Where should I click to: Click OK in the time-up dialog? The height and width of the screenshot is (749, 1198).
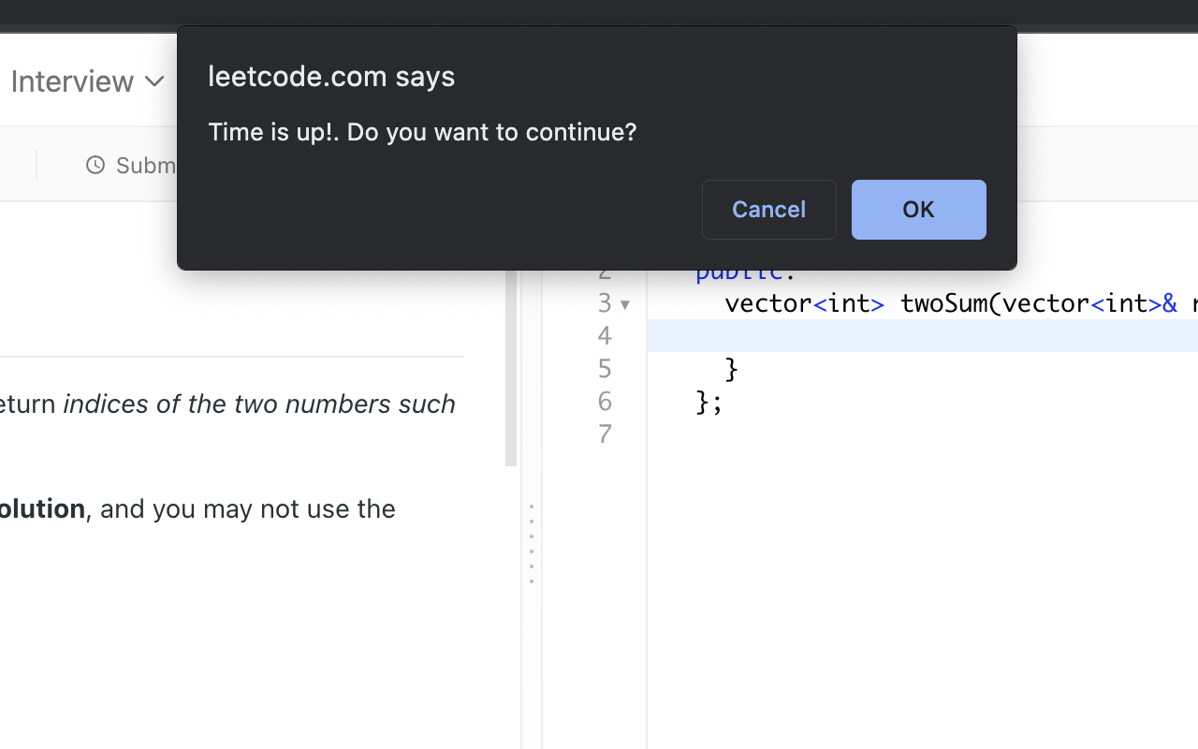click(x=918, y=210)
